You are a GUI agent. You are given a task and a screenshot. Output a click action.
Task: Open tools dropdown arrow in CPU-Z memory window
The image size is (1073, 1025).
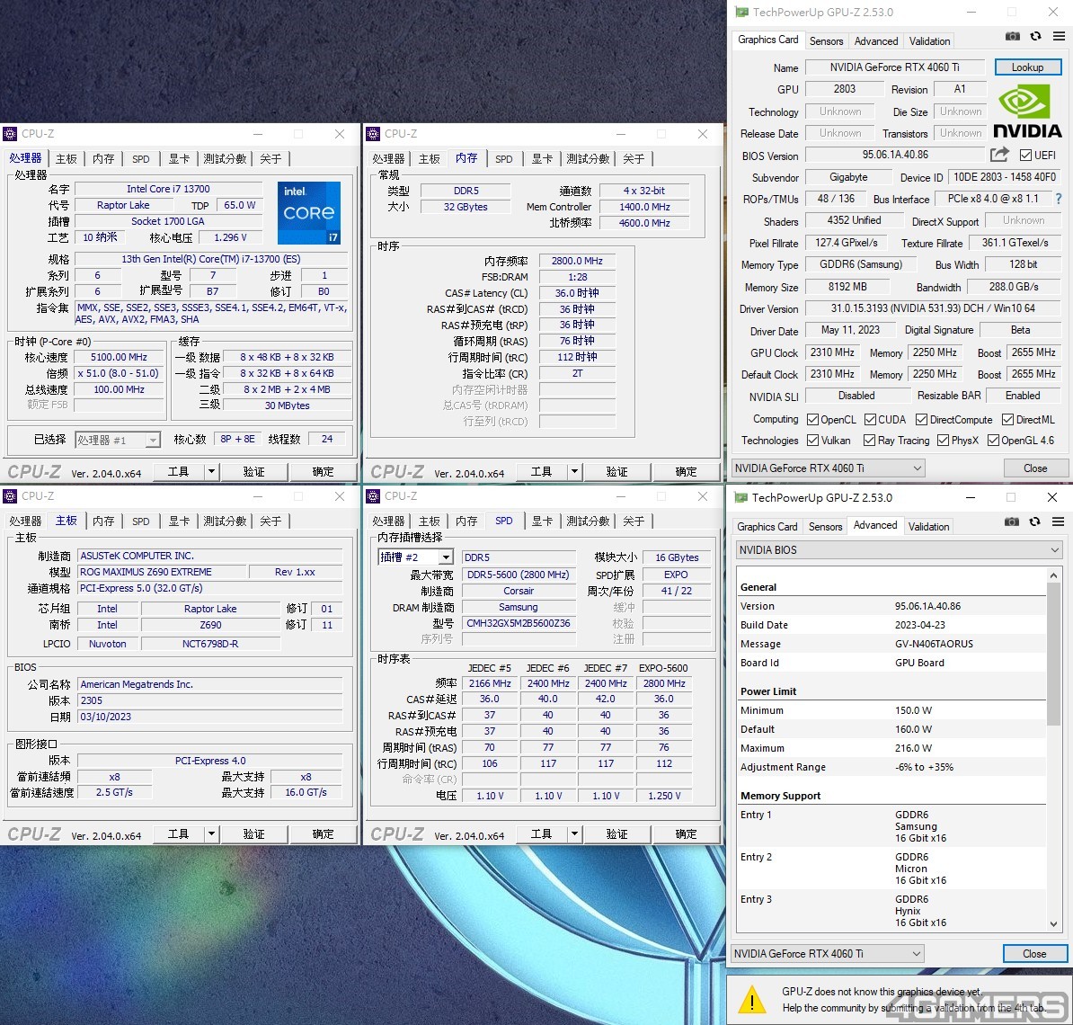[575, 471]
